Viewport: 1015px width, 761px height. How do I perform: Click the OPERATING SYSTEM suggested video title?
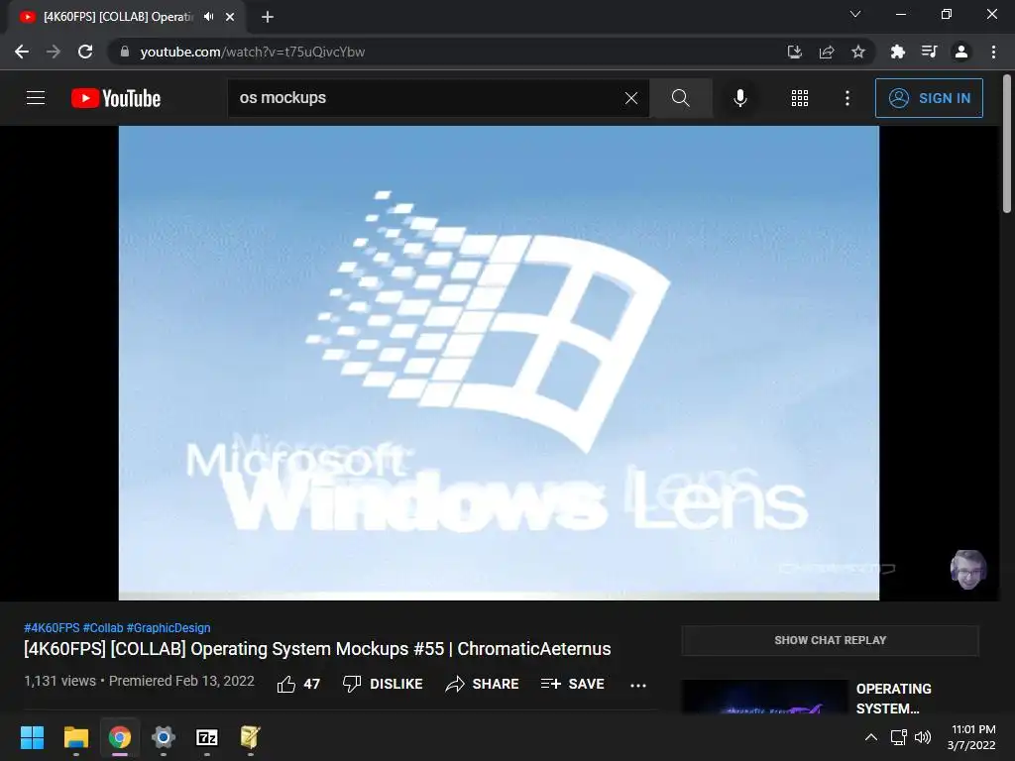click(894, 699)
